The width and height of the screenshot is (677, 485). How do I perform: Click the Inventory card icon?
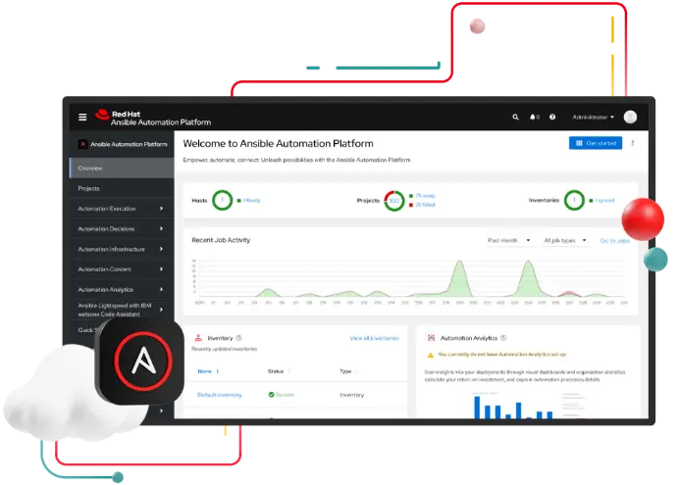tap(198, 338)
